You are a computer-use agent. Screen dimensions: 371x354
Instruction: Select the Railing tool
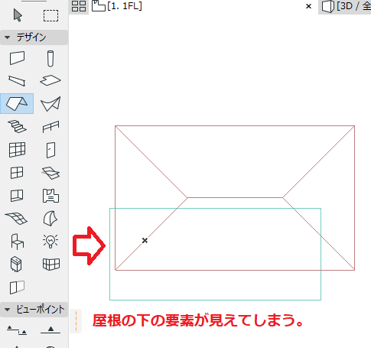coord(50,127)
